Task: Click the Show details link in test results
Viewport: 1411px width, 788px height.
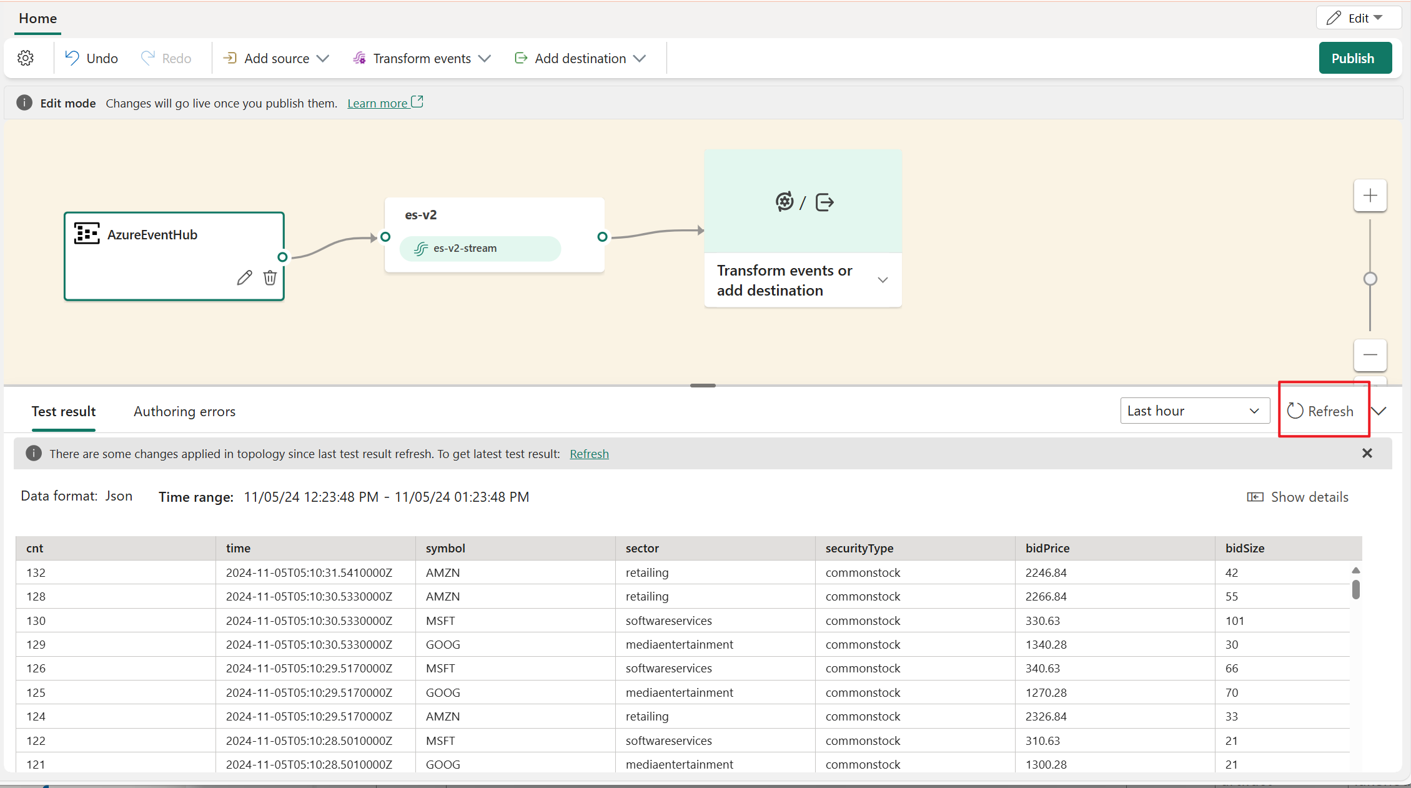Action: (x=1299, y=496)
